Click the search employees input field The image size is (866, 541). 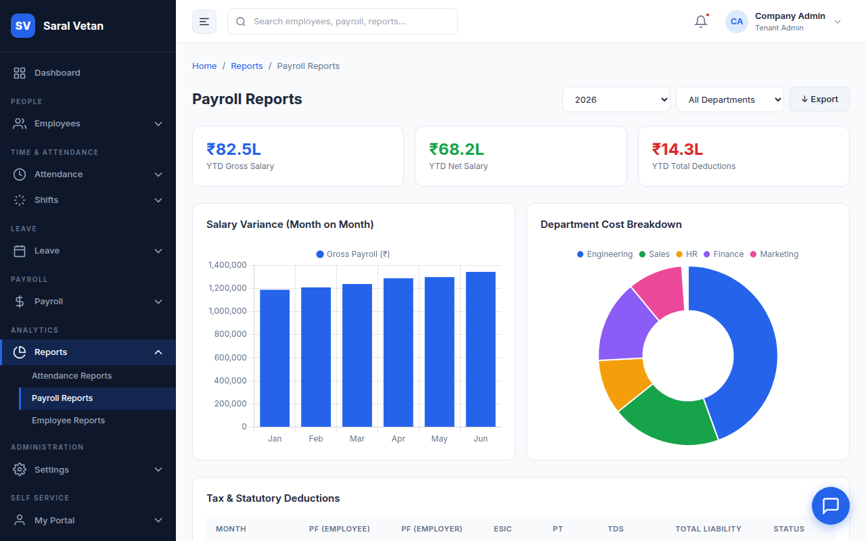[x=342, y=22]
